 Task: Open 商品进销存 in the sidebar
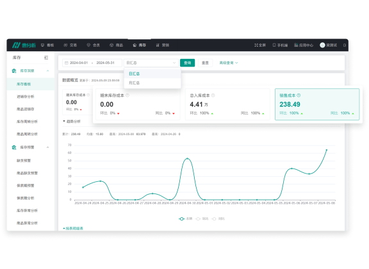pos(31,109)
